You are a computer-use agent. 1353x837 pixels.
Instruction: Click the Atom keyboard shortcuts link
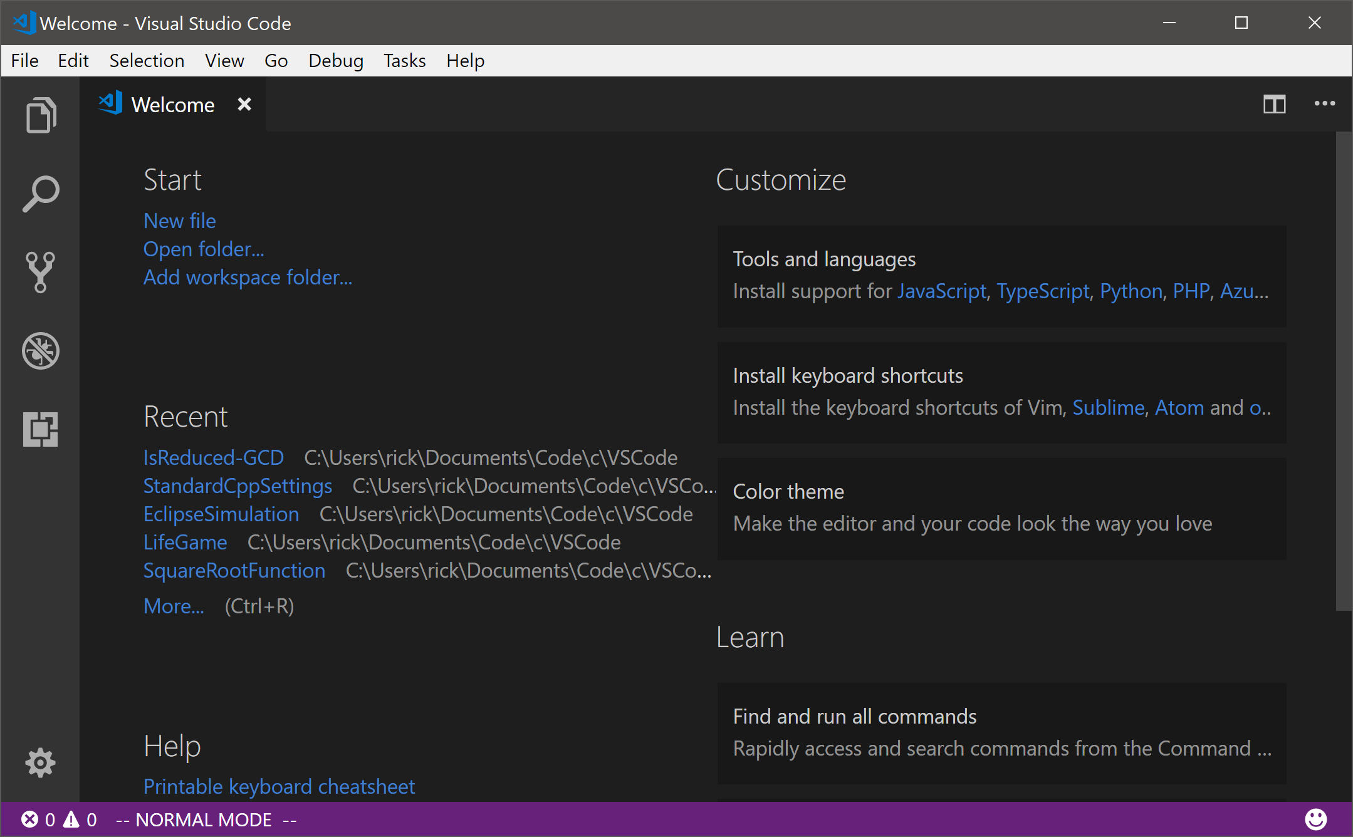(1179, 407)
